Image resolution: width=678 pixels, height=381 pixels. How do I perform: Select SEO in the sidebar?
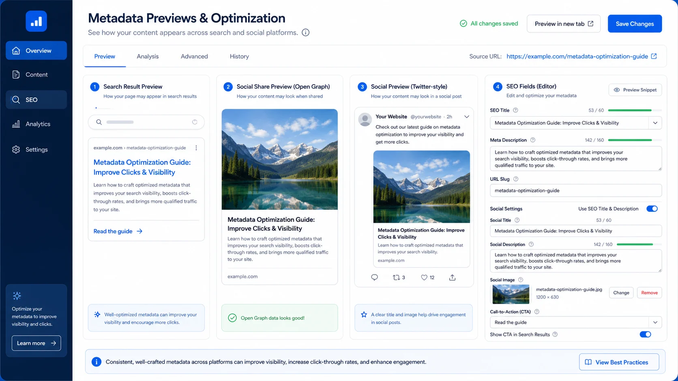coord(36,100)
